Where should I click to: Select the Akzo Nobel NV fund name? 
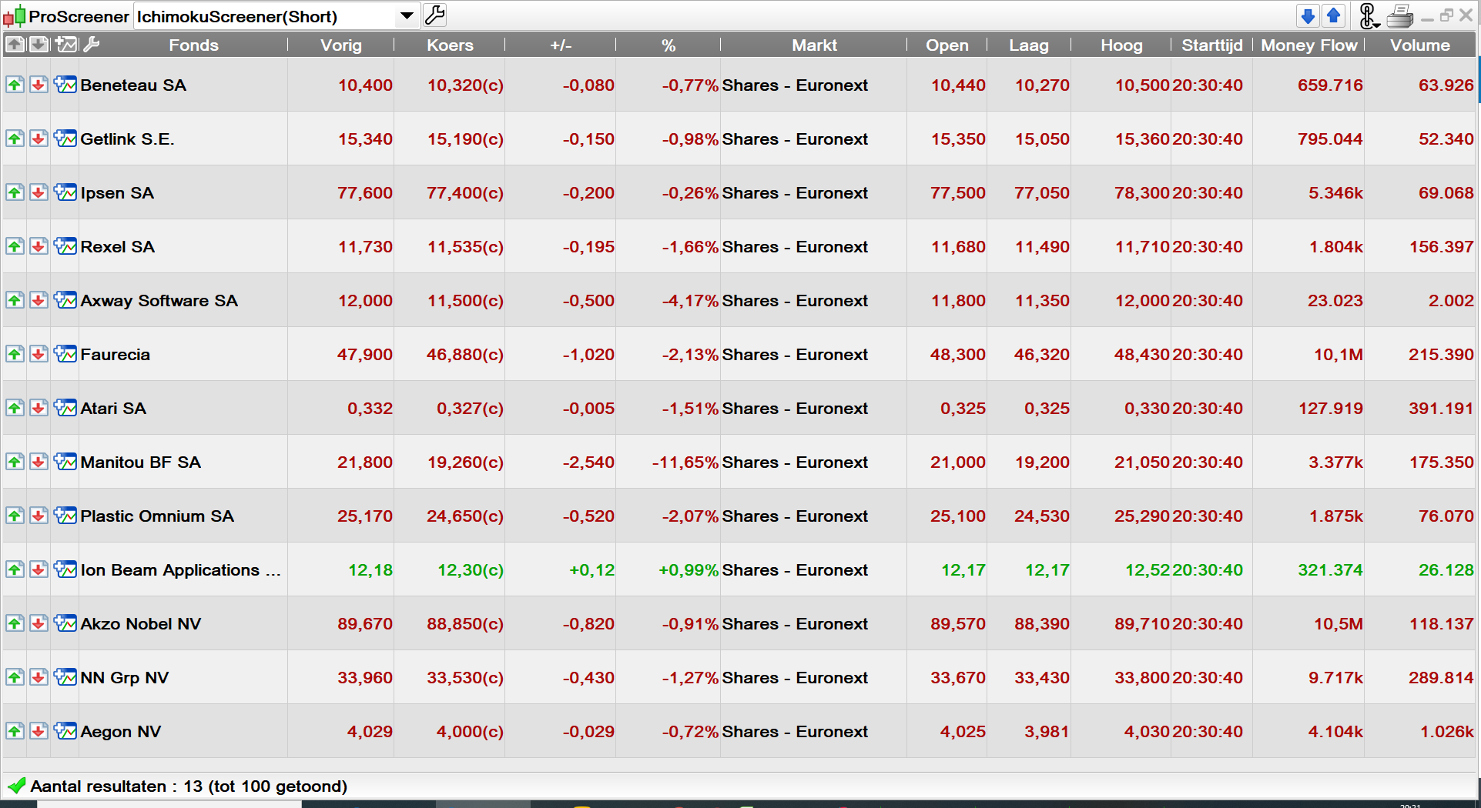[141, 624]
